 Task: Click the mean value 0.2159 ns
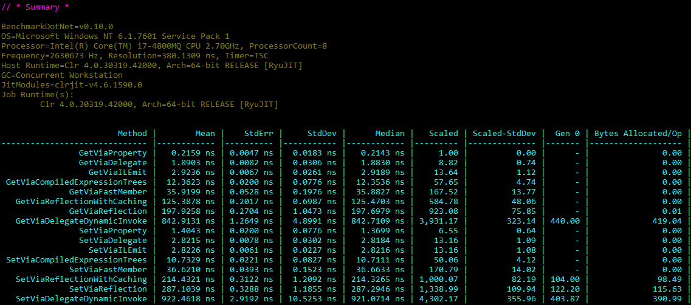(x=193, y=152)
